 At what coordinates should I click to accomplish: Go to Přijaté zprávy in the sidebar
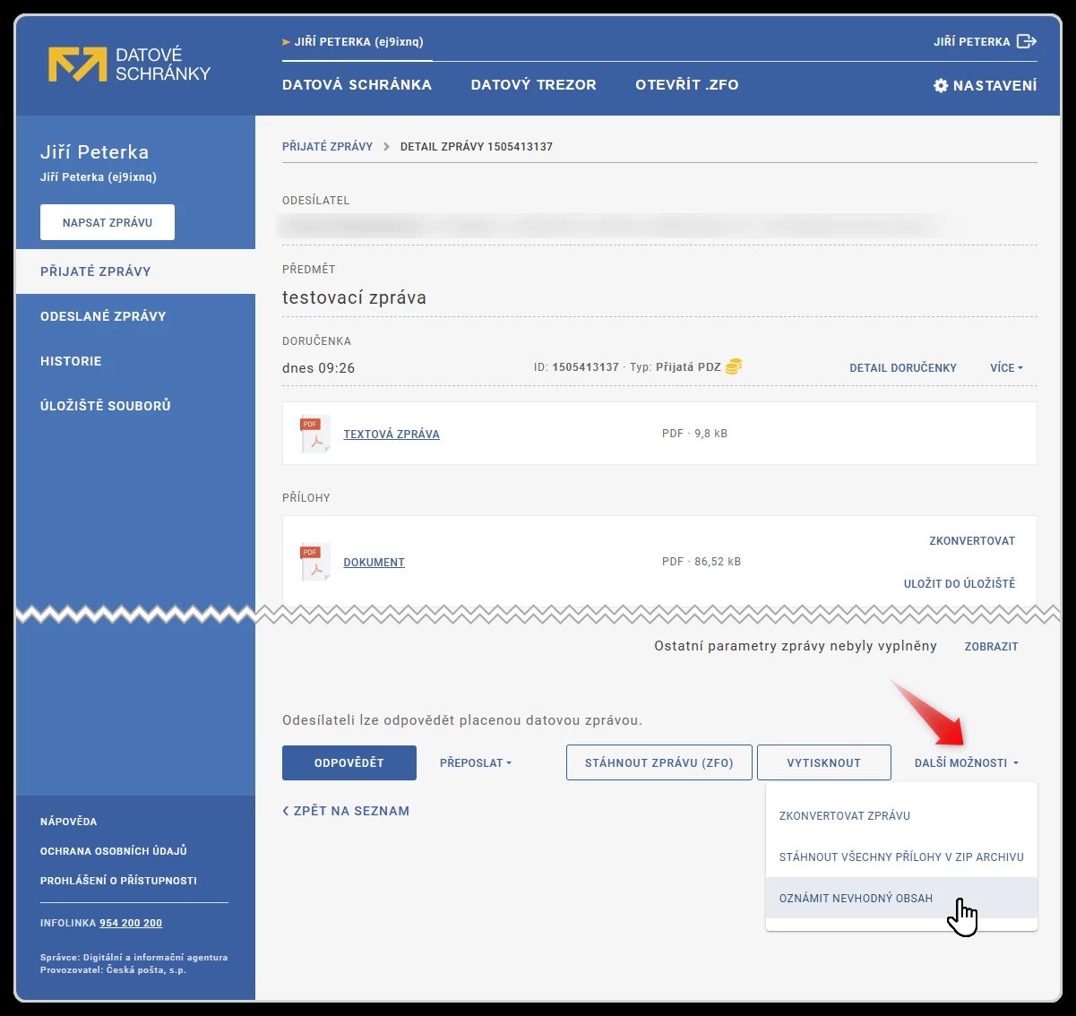pyautogui.click(x=135, y=271)
